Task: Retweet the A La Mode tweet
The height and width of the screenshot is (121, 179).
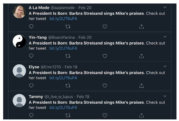Action: click(x=68, y=27)
